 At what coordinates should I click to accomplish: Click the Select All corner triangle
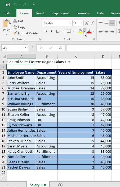(x=4, y=56)
